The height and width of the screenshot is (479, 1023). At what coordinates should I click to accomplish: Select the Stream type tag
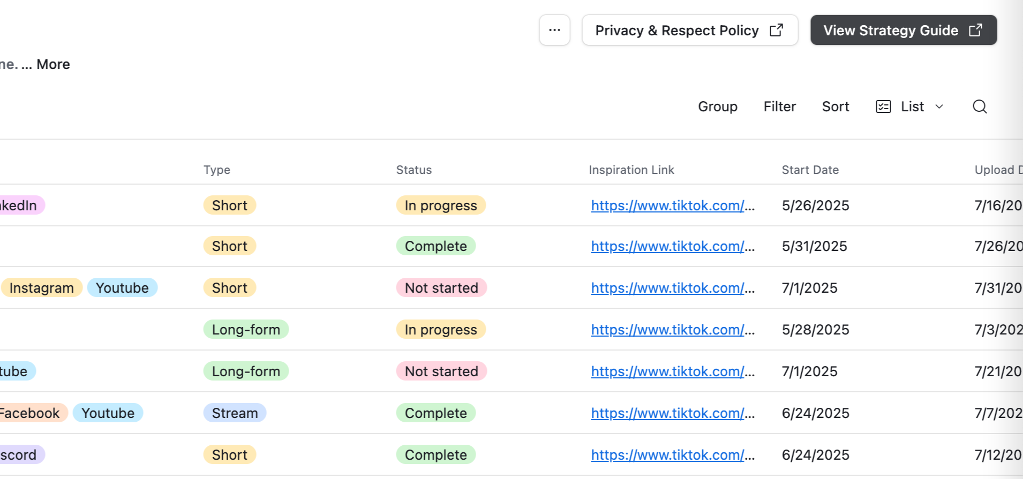pyautogui.click(x=235, y=413)
